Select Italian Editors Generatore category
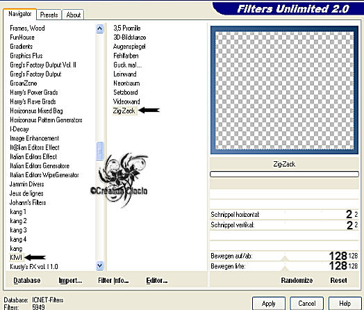 pyautogui.click(x=40, y=166)
